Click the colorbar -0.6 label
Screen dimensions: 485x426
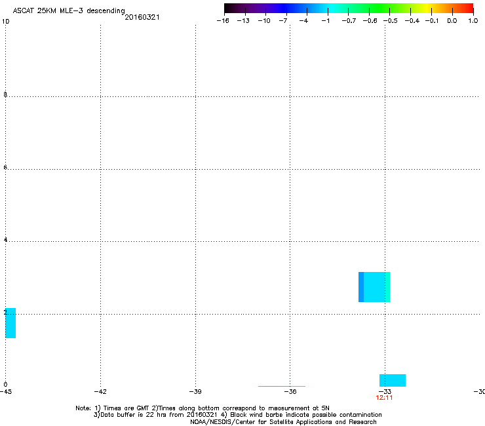pyautogui.click(x=370, y=21)
